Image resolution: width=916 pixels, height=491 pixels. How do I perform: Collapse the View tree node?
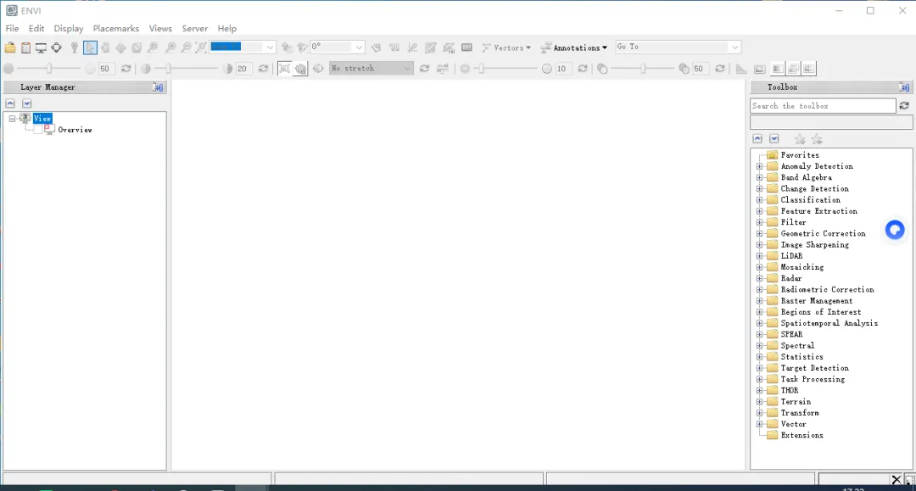point(12,119)
